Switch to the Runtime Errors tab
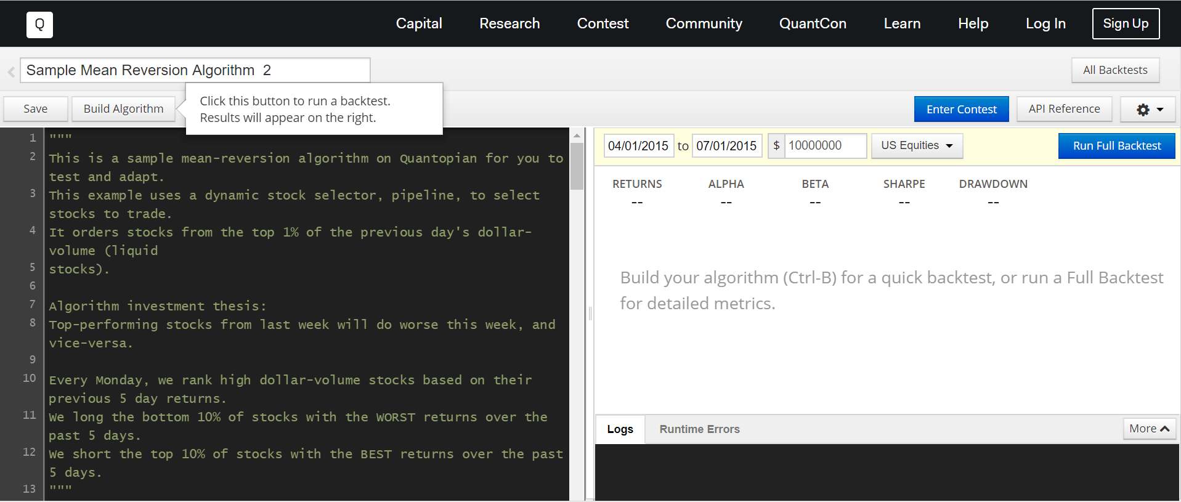 pos(699,429)
